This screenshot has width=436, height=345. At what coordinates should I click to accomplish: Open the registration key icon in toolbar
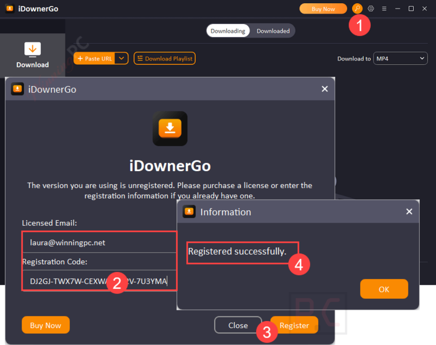[x=357, y=9]
